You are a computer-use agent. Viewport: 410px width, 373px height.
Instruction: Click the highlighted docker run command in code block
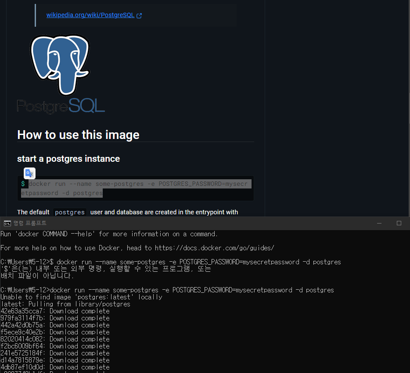pyautogui.click(x=136, y=188)
